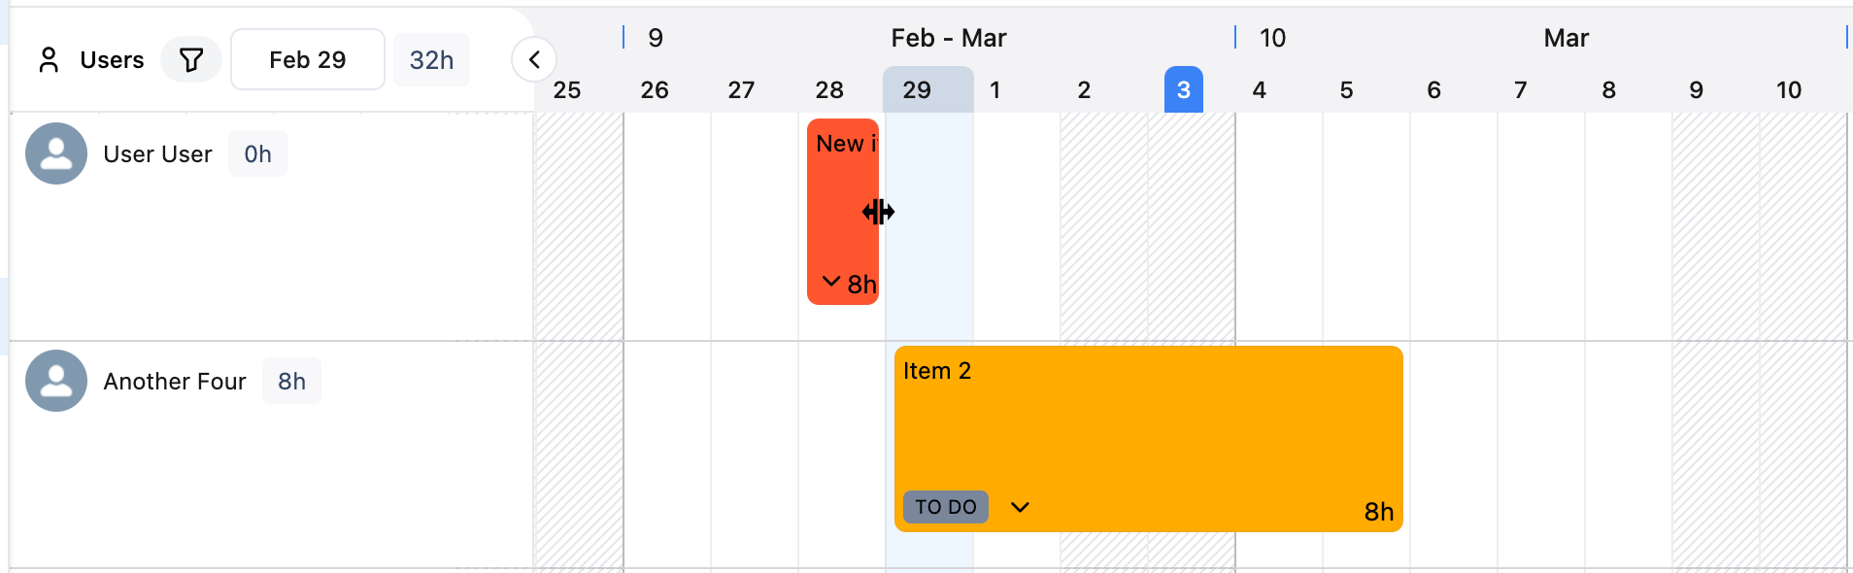The width and height of the screenshot is (1853, 573).
Task: Expand the red New item chevron
Action: coord(831,282)
